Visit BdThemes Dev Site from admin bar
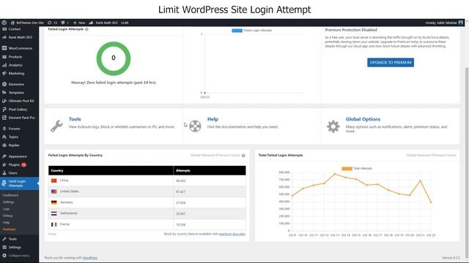469x263 pixels. (x=27, y=23)
